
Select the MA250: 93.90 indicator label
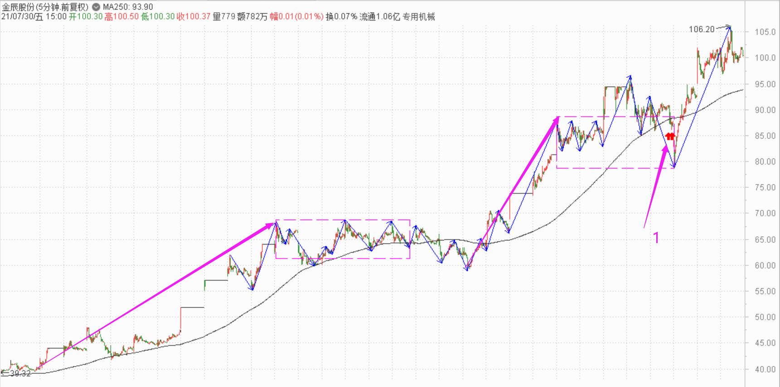click(x=128, y=7)
